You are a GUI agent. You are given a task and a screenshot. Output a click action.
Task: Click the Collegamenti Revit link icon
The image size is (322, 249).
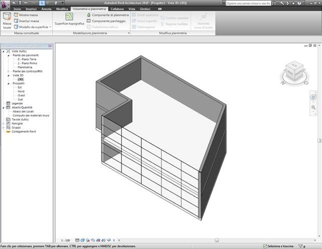(x=8, y=131)
